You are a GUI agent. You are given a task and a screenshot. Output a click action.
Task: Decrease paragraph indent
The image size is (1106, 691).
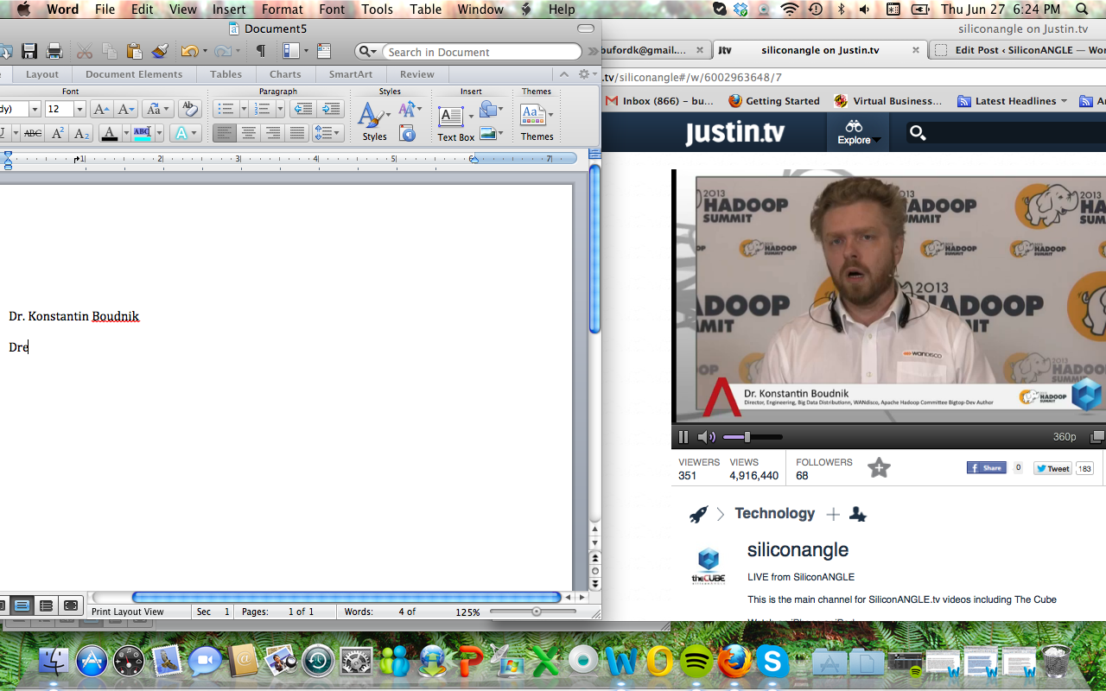tap(302, 109)
